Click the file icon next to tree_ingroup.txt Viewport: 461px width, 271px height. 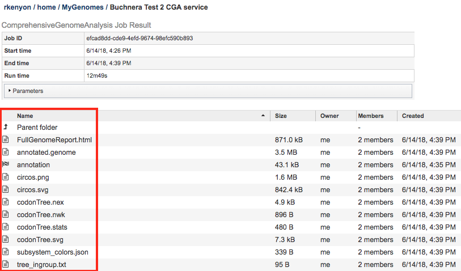(6, 264)
